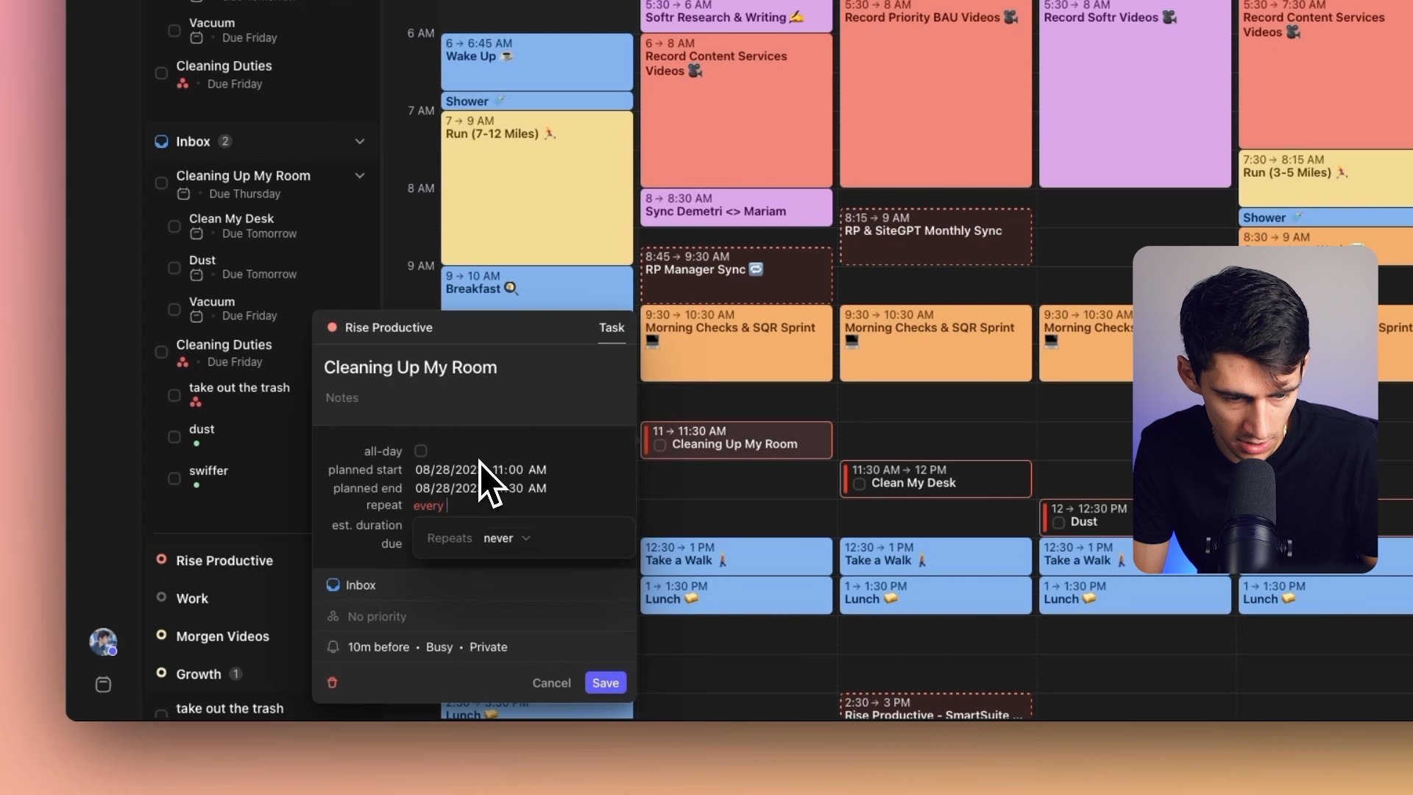
Task: Mark swiffer task as complete
Action: (x=174, y=478)
